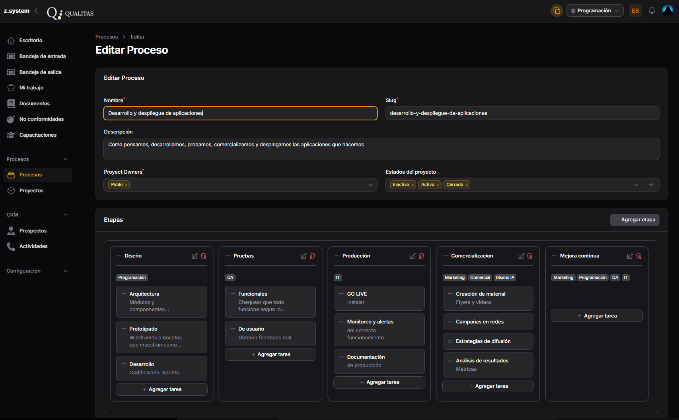Click the edit icon on Diseño stage

[x=195, y=256]
